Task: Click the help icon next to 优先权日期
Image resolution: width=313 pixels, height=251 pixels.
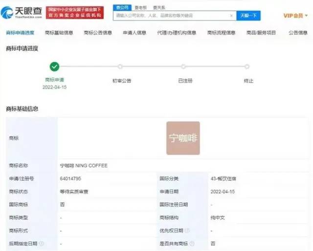Action: [187, 230]
